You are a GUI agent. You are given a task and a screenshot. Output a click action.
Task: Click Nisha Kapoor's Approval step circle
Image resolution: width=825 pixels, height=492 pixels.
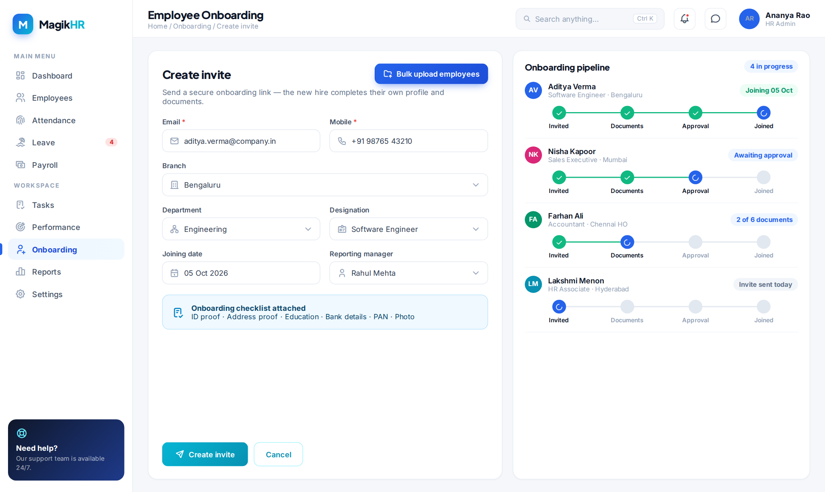click(x=696, y=177)
